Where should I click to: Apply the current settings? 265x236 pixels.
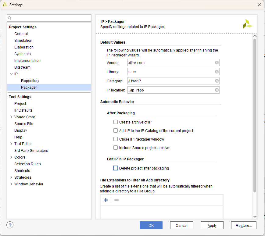coord(212,225)
